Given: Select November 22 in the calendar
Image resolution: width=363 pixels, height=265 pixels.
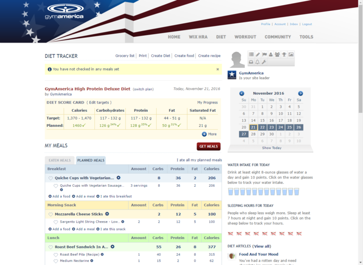Looking at the screenshot, I should 262,127.
